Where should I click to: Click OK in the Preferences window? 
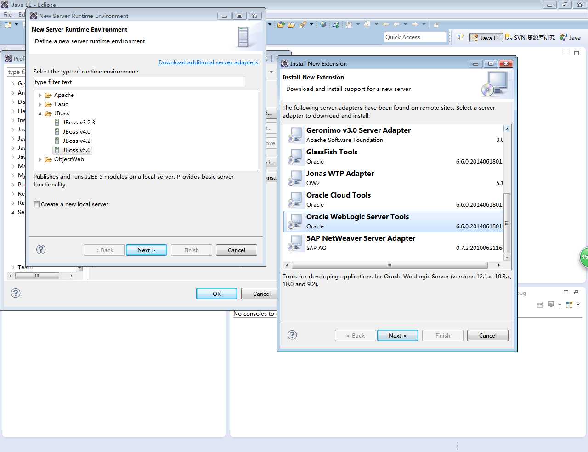217,294
